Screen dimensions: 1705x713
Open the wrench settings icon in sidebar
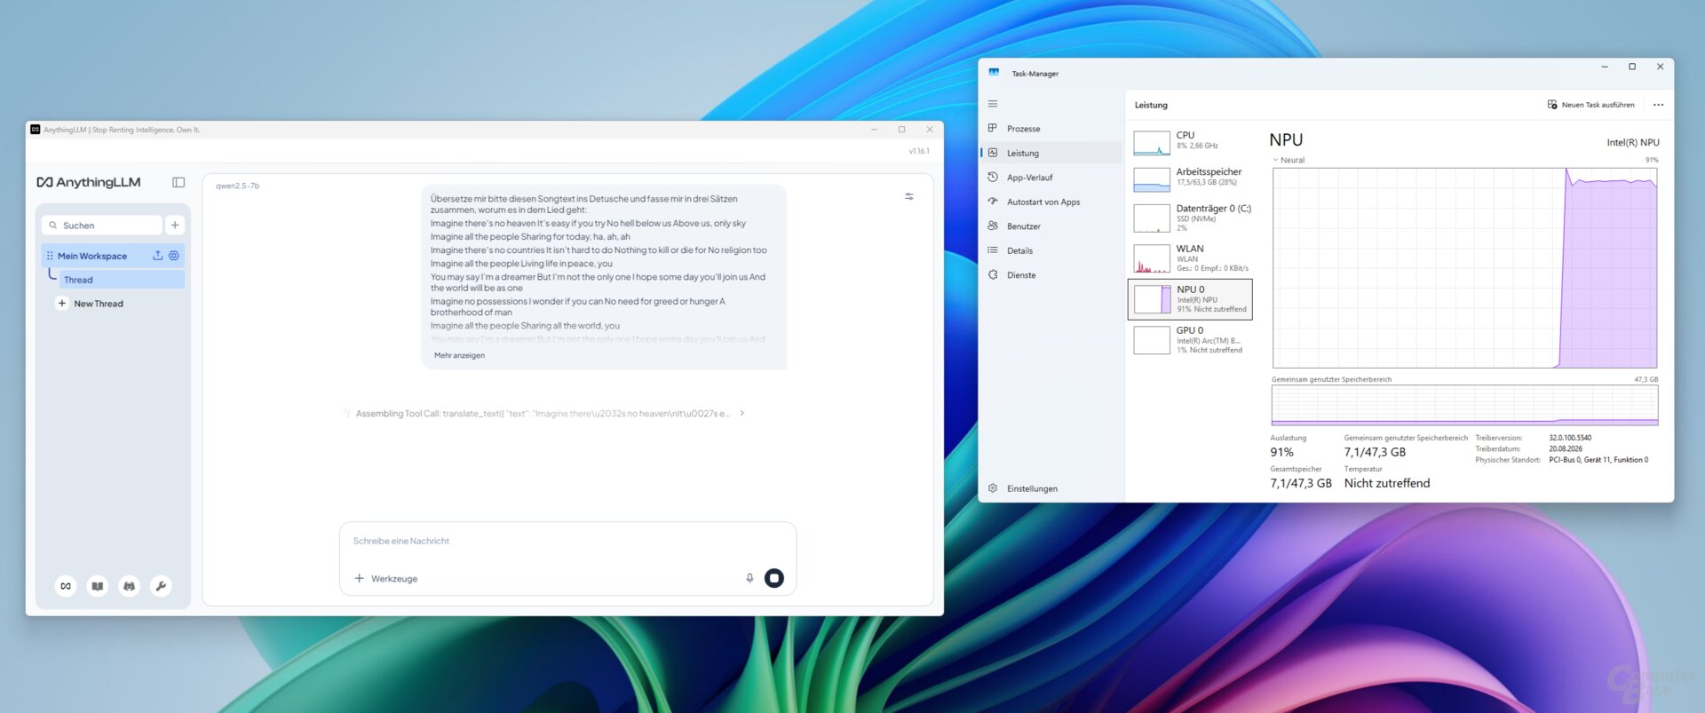[161, 586]
